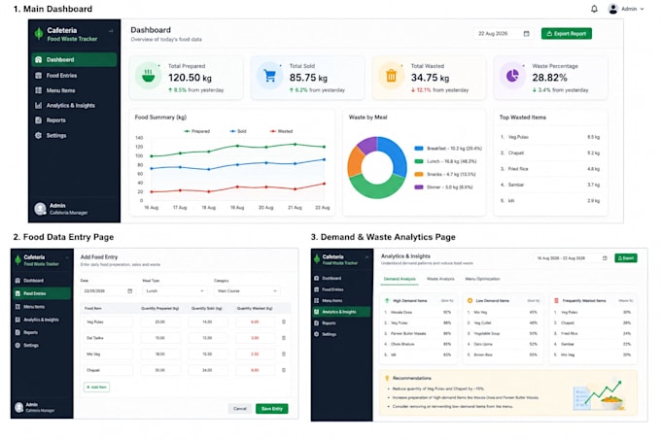Click the Settings gear icon in main sidebar
Image resolution: width=661 pixels, height=440 pixels.
click(38, 136)
